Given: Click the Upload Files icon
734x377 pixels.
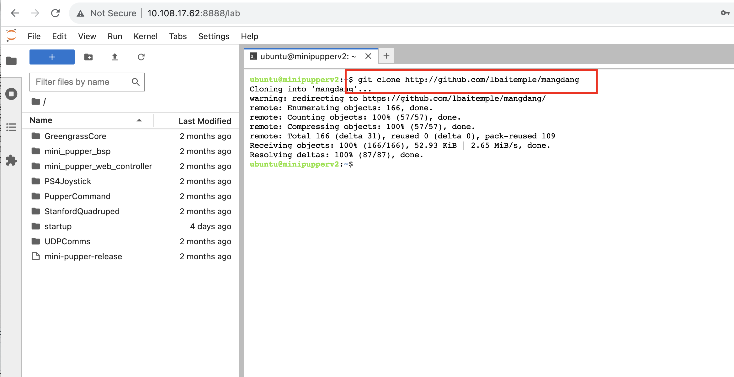Looking at the screenshot, I should pos(115,57).
